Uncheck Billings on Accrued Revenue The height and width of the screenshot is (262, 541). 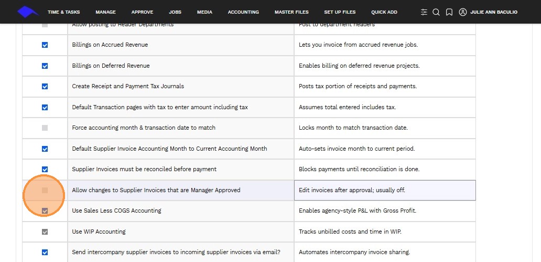[45, 45]
